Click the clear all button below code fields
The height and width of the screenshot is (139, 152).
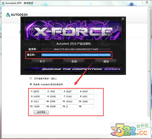coord(41,112)
